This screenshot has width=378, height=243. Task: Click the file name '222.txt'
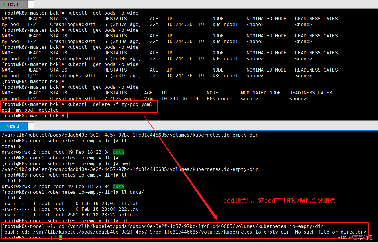[128, 209]
